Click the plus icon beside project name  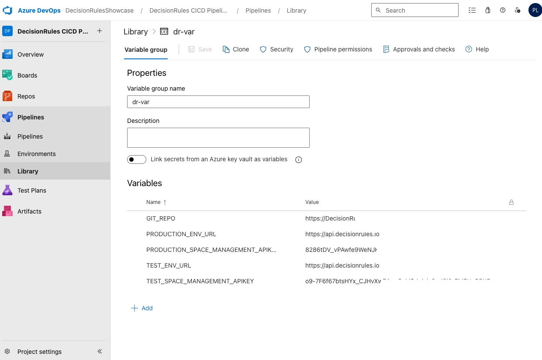100,31
